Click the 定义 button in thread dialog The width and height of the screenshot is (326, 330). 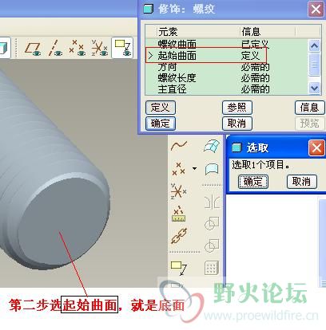pyautogui.click(x=161, y=108)
